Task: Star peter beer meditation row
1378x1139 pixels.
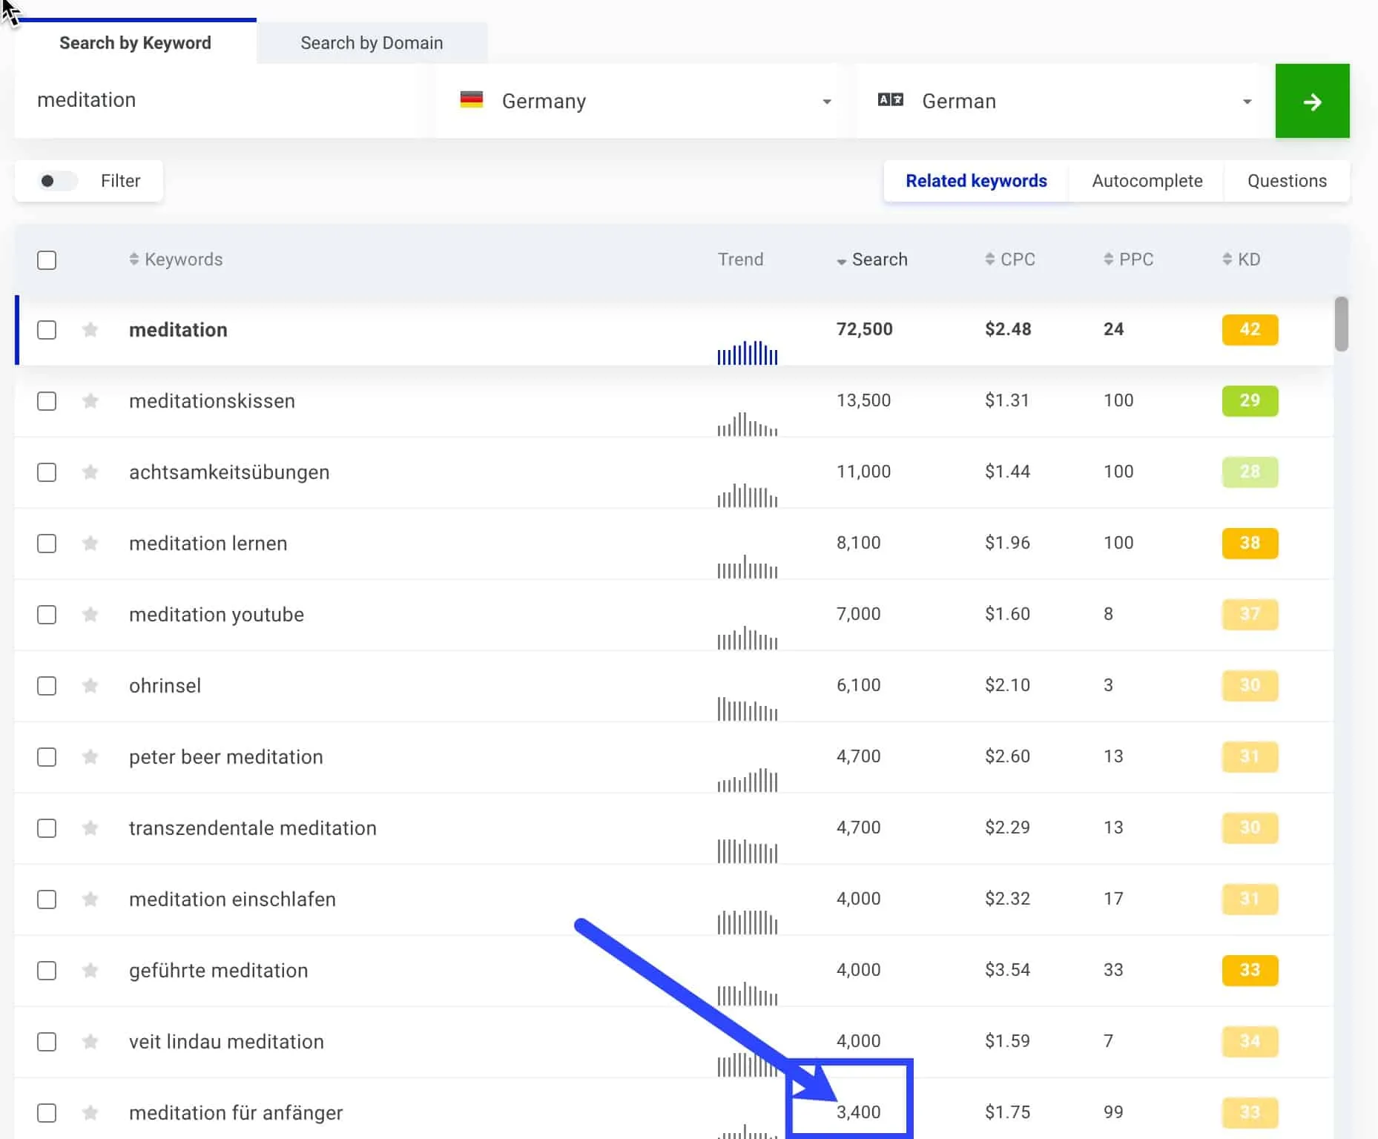Action: tap(90, 756)
